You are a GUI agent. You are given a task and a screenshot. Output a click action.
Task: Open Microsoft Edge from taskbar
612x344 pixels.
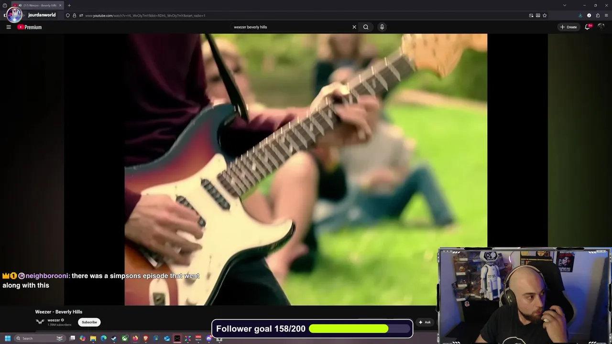[x=104, y=338]
